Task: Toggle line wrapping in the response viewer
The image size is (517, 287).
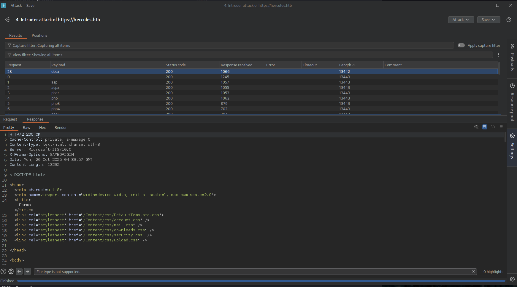Action: [485, 127]
